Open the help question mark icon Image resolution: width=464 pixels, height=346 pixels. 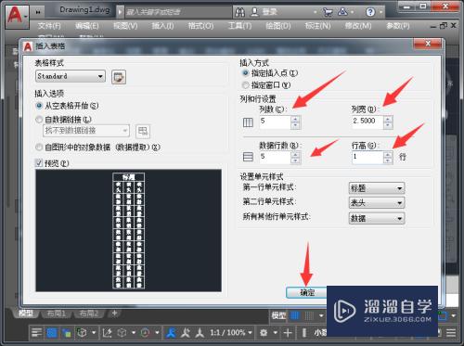click(370, 12)
